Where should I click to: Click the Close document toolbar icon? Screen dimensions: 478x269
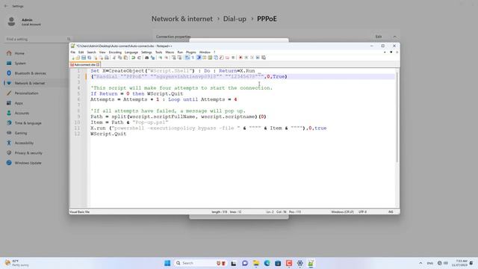click(x=96, y=58)
